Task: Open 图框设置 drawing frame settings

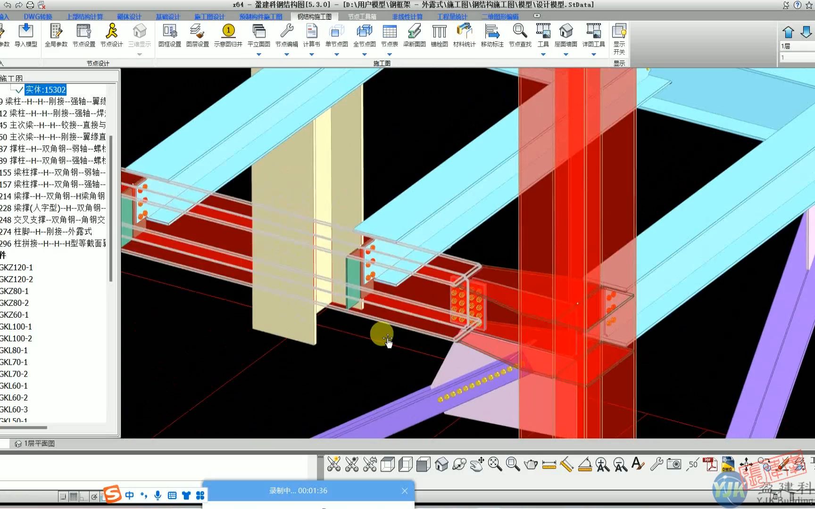Action: point(170,35)
